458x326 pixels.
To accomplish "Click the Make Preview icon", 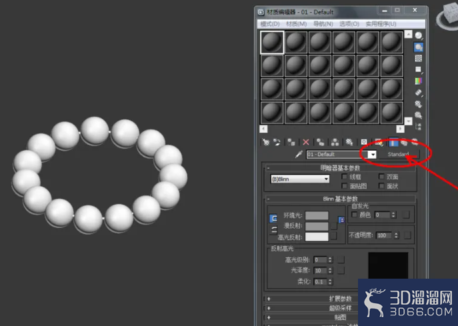I will (x=419, y=93).
